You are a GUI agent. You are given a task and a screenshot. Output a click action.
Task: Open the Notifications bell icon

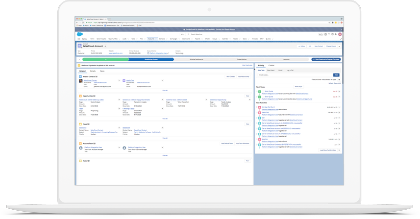coord(336,34)
